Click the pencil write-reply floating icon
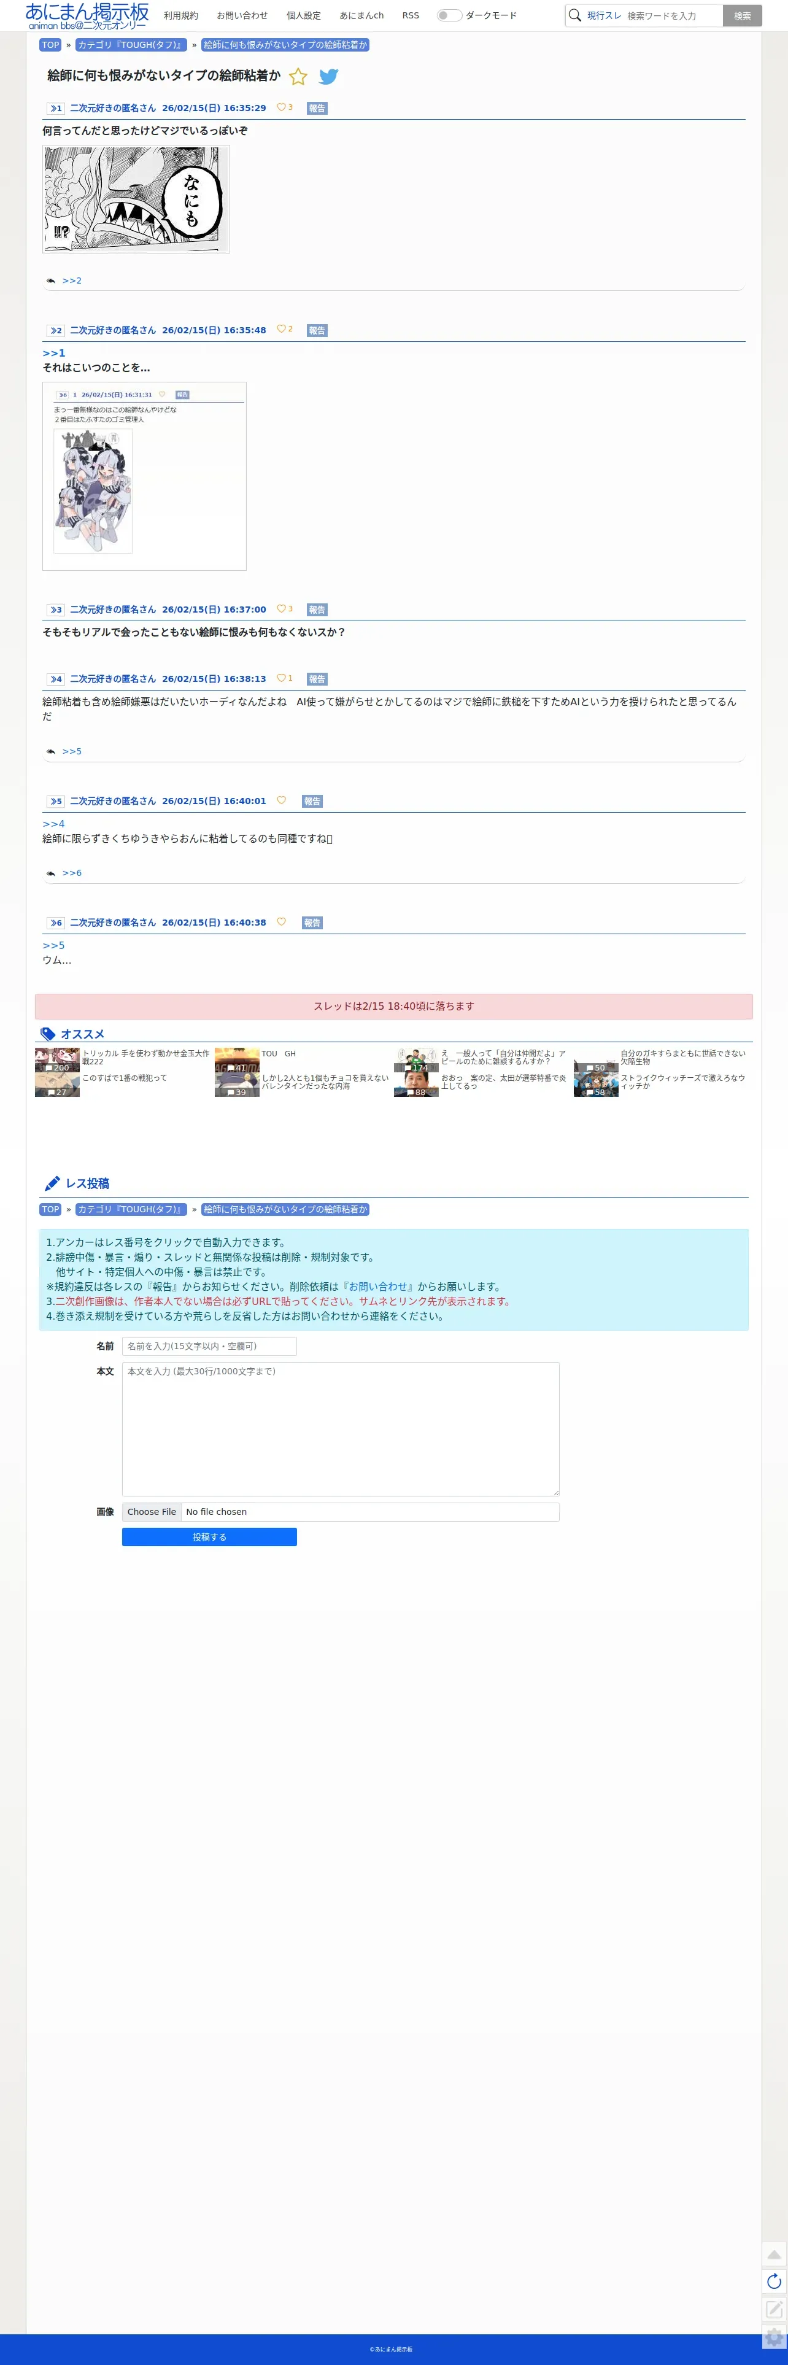This screenshot has width=788, height=2365. (774, 2309)
